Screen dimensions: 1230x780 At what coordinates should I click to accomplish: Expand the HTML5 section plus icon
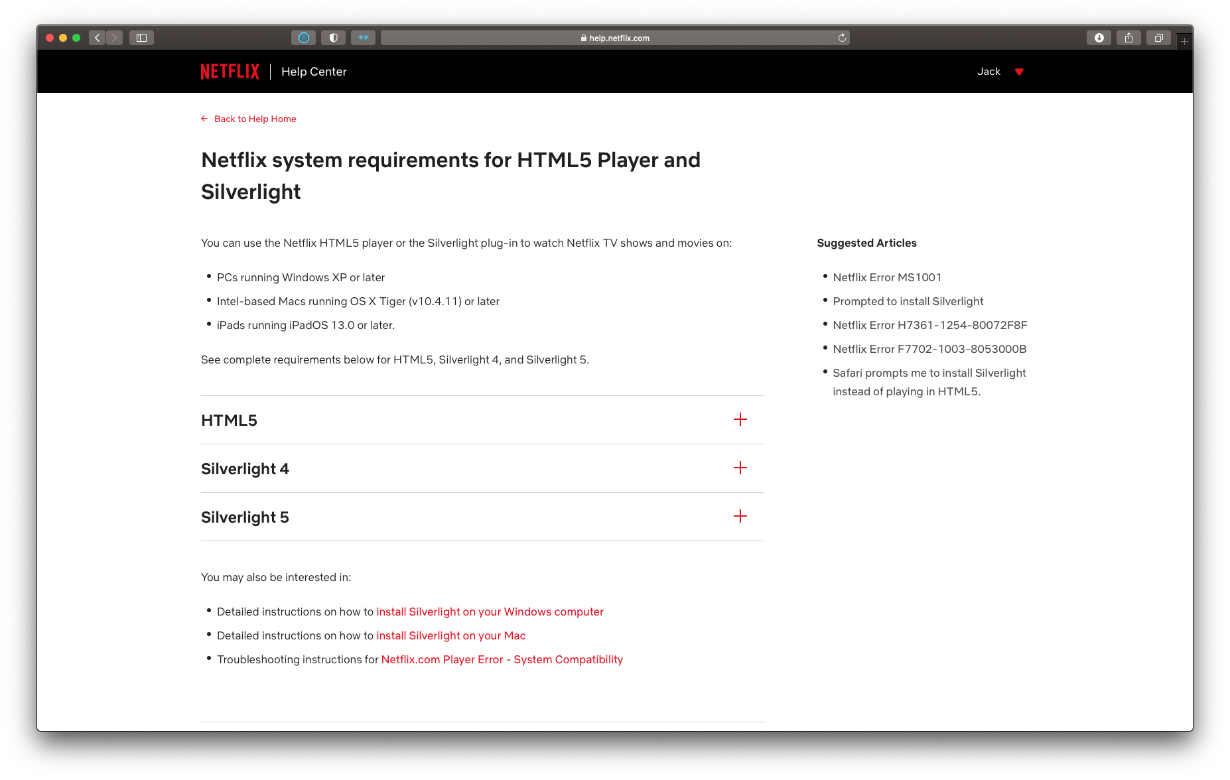point(740,419)
